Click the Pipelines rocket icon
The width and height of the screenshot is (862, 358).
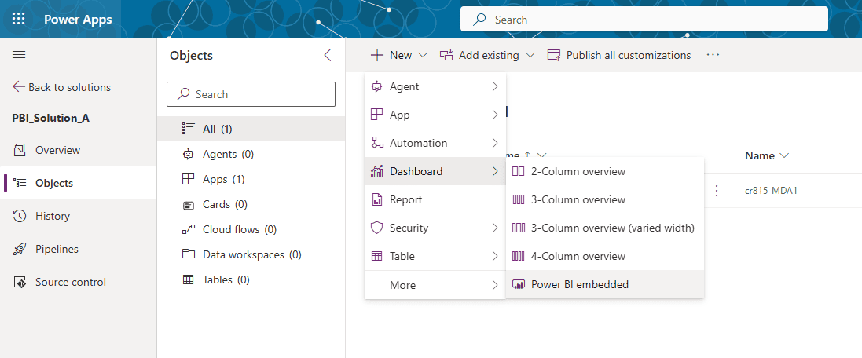(19, 249)
